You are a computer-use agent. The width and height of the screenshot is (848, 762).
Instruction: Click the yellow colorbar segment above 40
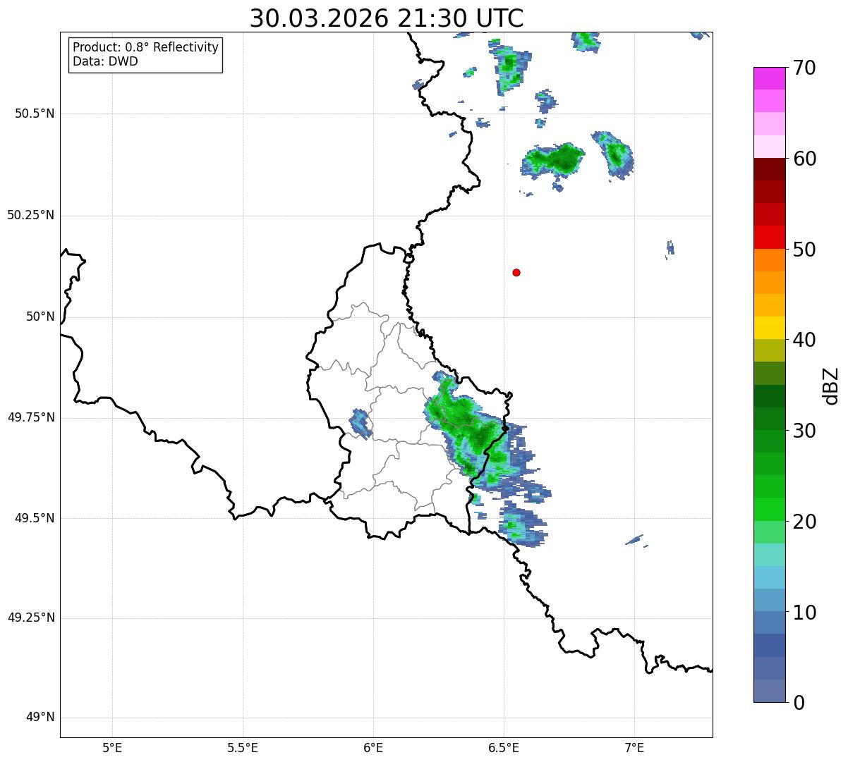769,328
